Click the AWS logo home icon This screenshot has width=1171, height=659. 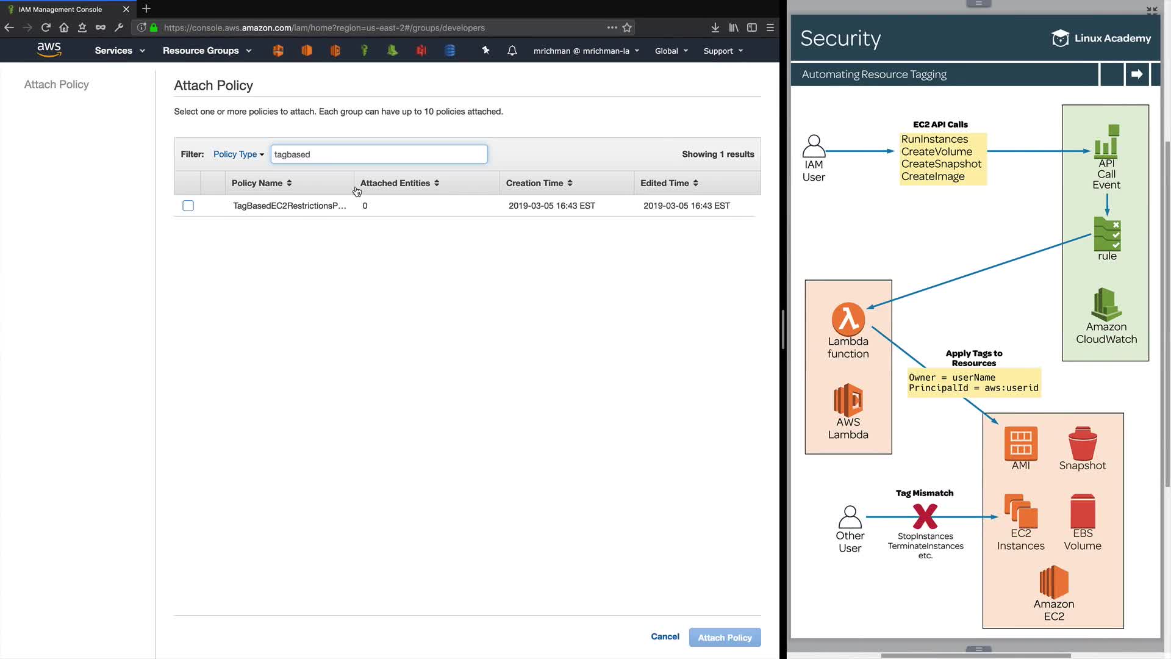point(49,50)
